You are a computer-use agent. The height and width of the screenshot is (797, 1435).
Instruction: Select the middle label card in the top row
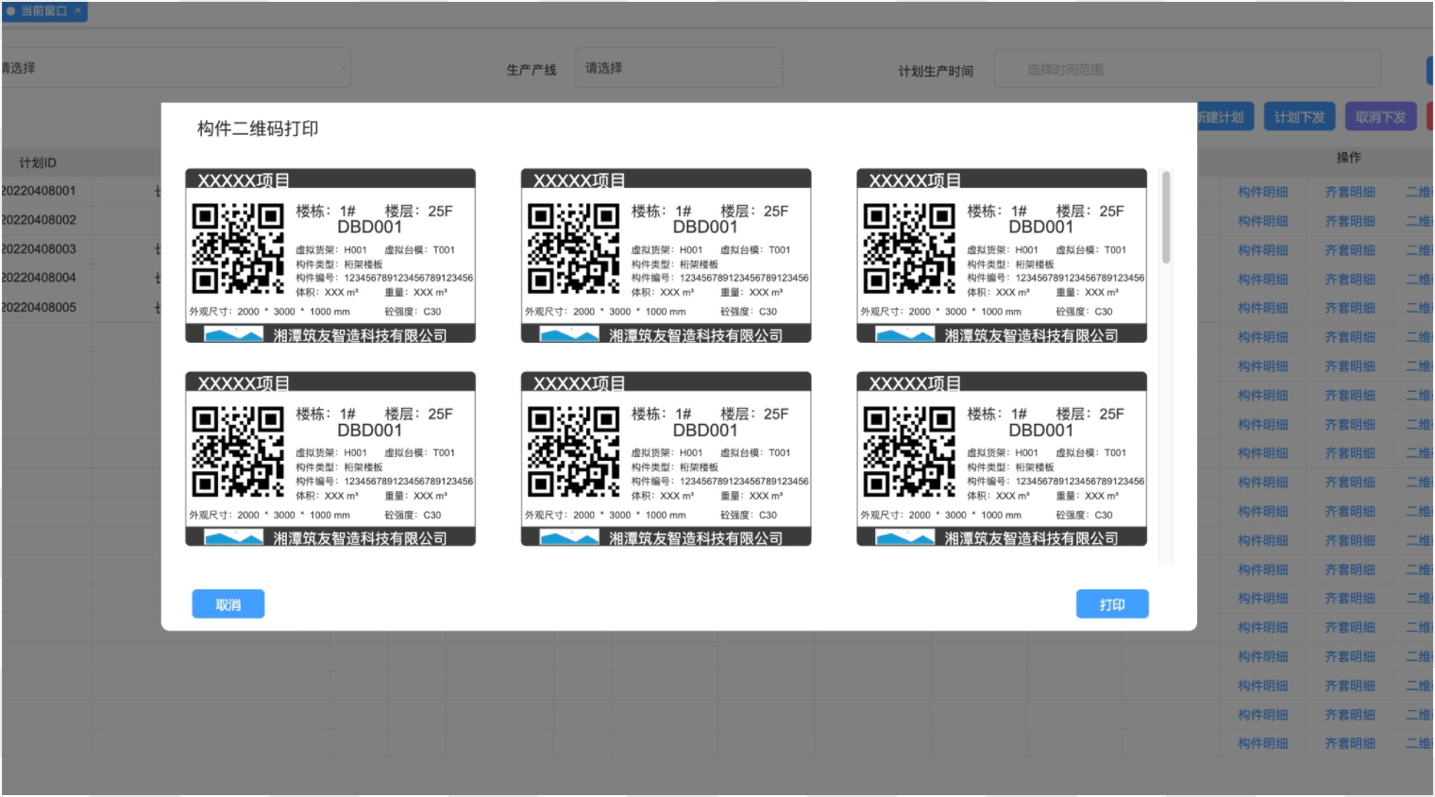click(x=667, y=256)
